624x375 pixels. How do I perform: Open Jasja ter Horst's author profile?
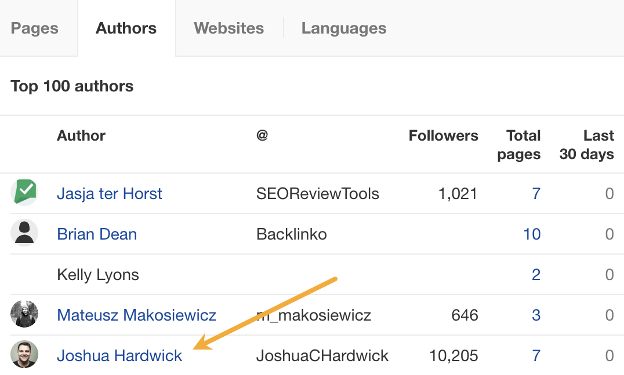tap(109, 194)
